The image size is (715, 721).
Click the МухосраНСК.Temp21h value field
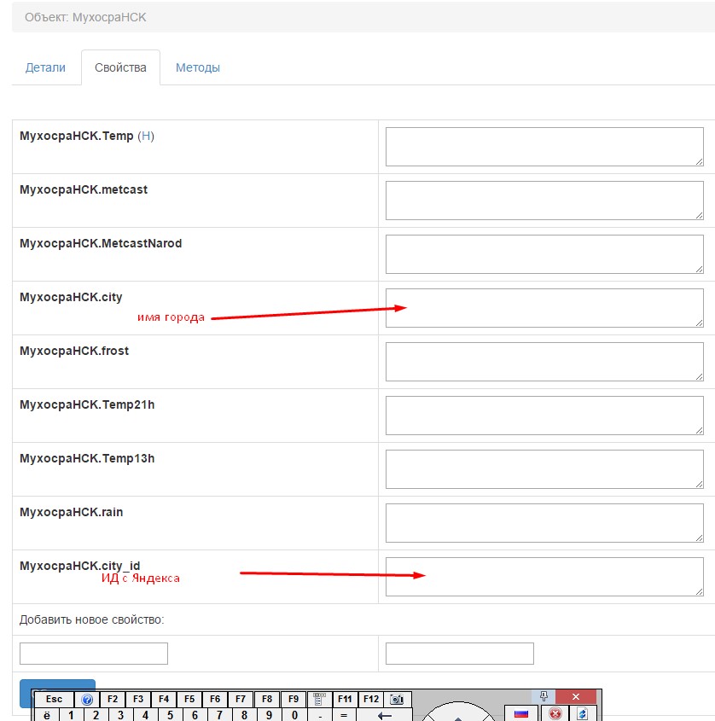(544, 416)
